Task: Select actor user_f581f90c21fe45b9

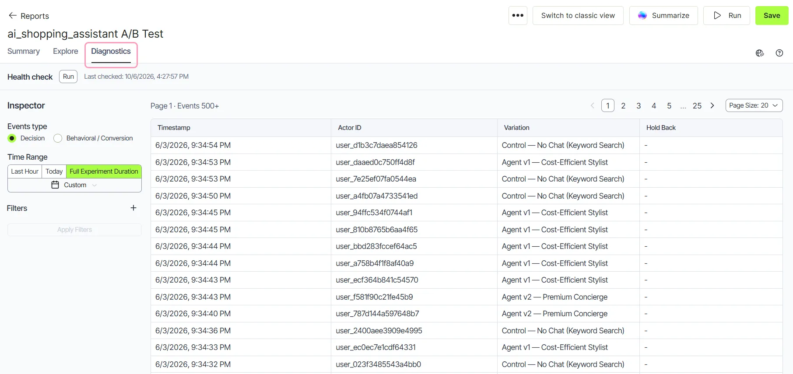Action: [x=374, y=297]
